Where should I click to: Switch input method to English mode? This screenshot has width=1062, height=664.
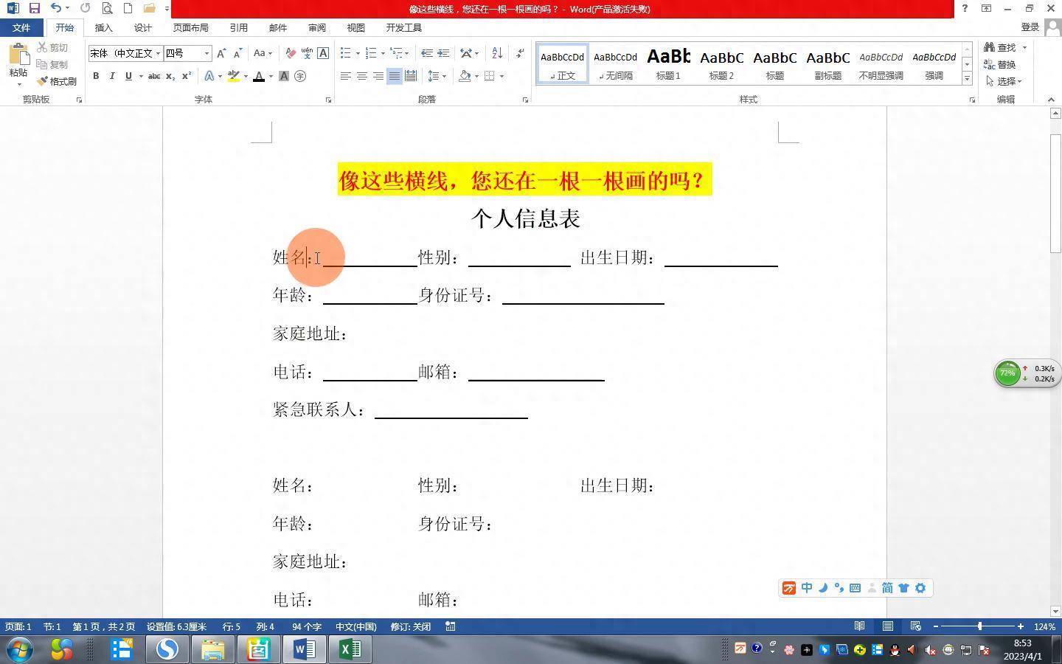[x=807, y=587]
